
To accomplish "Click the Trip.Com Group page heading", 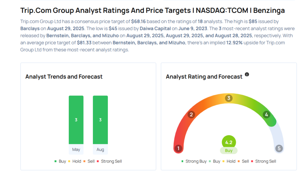I will pyautogui.click(x=152, y=10).
